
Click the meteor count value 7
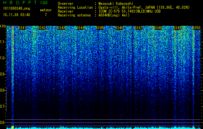pos(46,15)
